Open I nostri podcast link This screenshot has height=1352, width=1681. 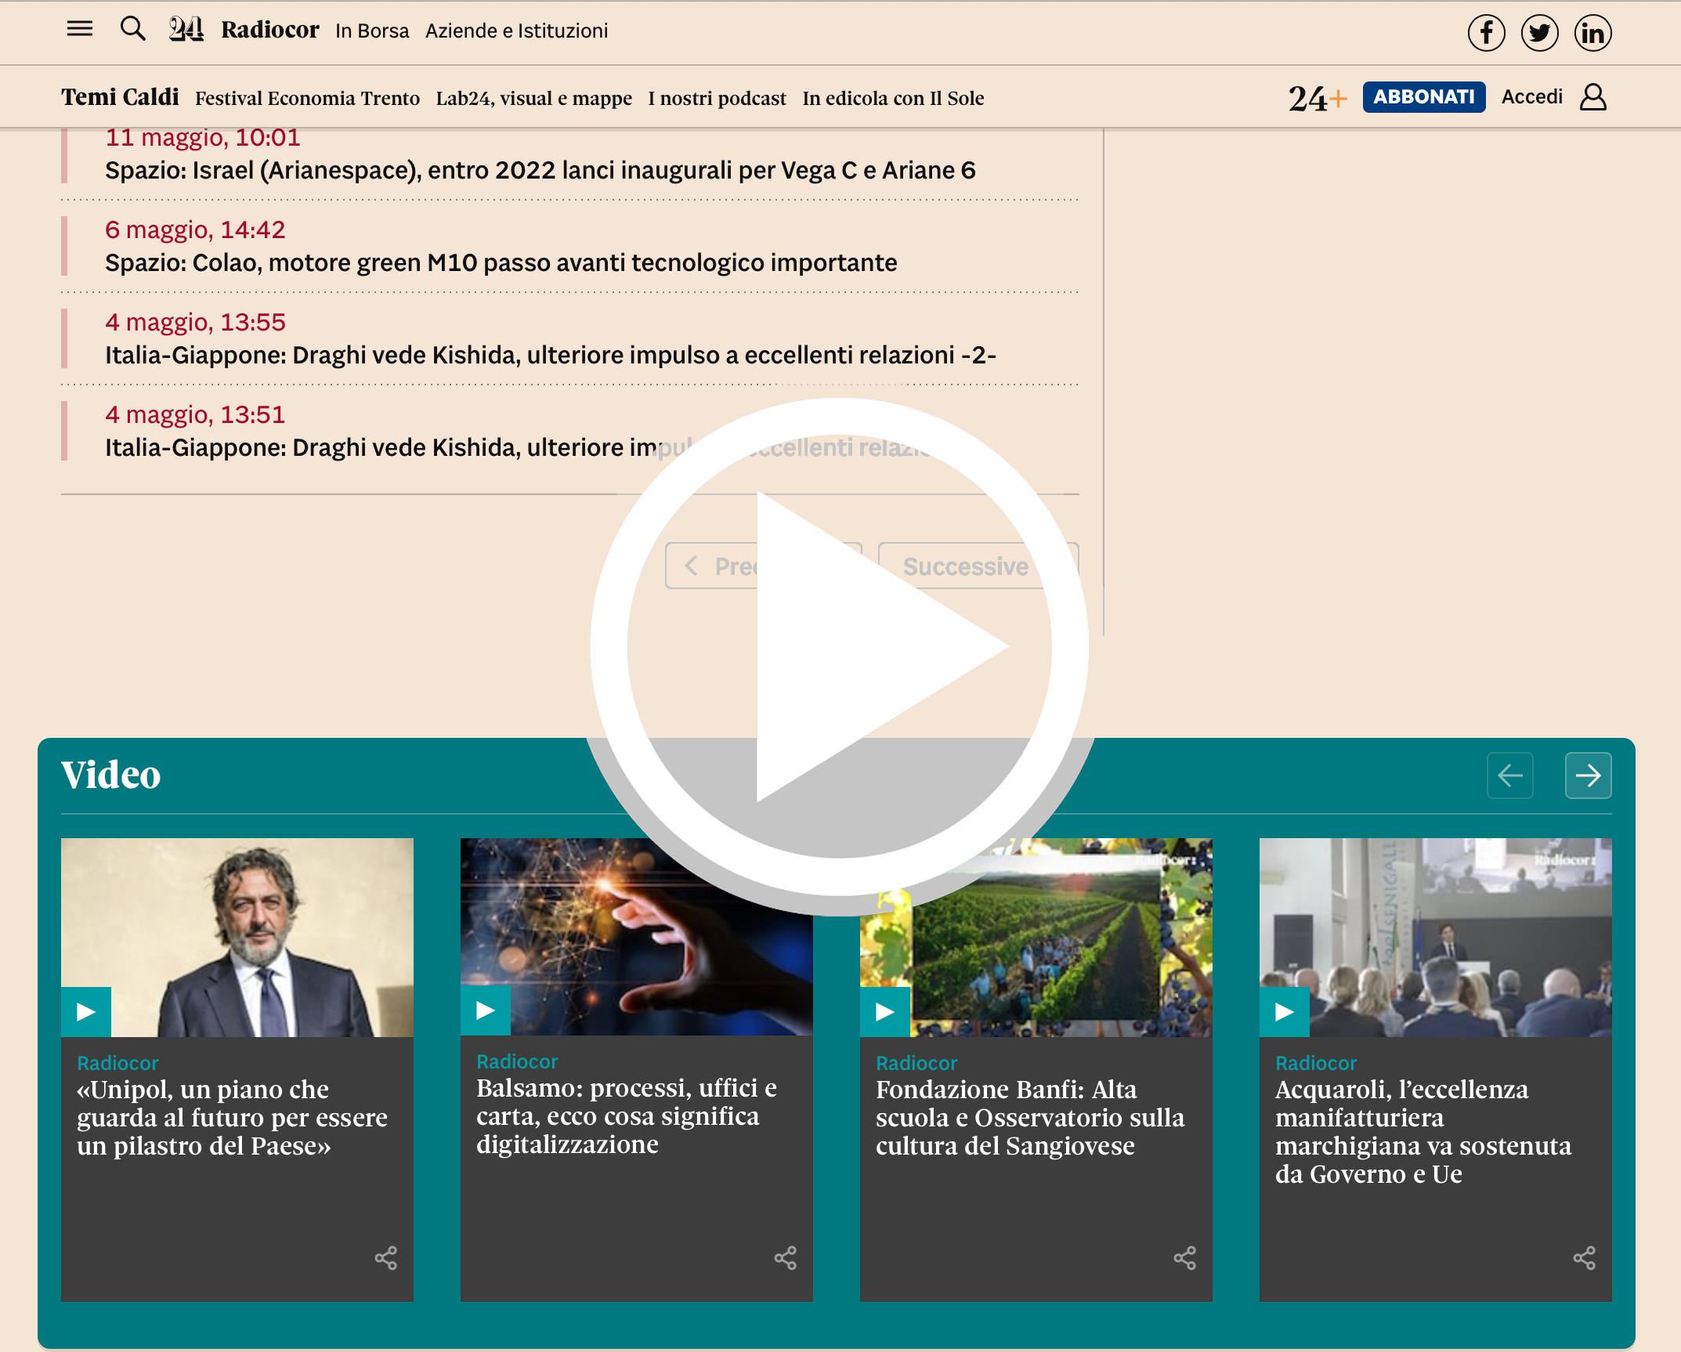tap(717, 98)
